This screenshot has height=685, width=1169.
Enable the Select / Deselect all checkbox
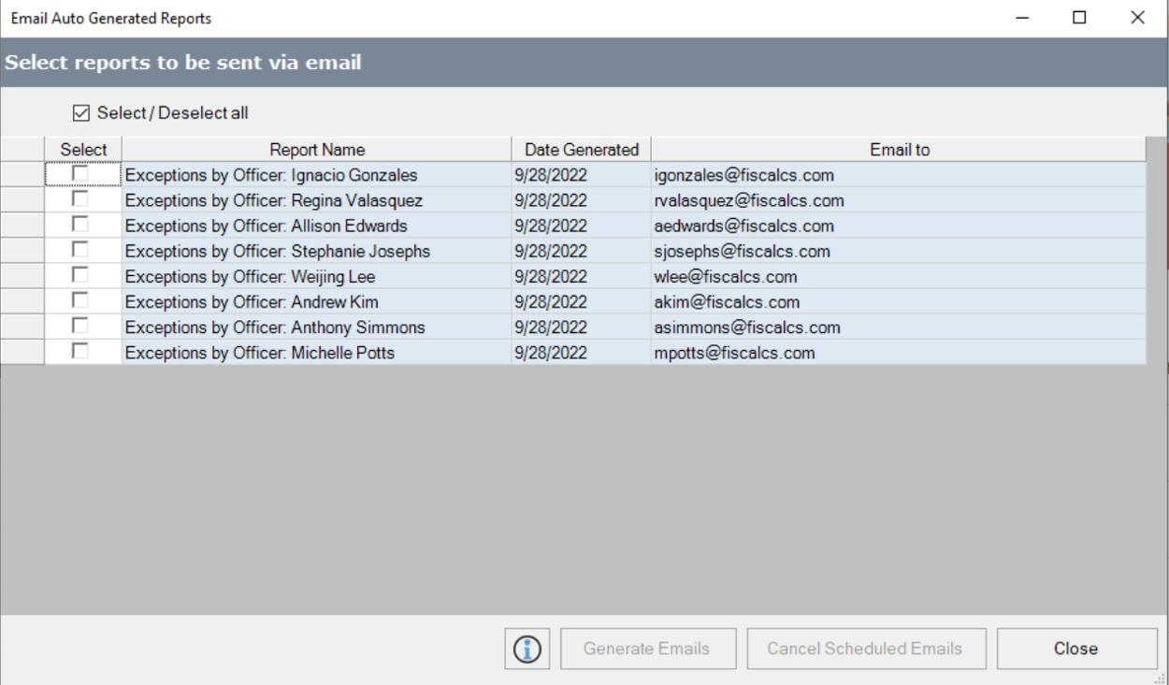tap(82, 112)
